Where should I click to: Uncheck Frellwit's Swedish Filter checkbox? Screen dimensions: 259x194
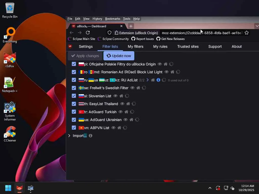pos(74,88)
